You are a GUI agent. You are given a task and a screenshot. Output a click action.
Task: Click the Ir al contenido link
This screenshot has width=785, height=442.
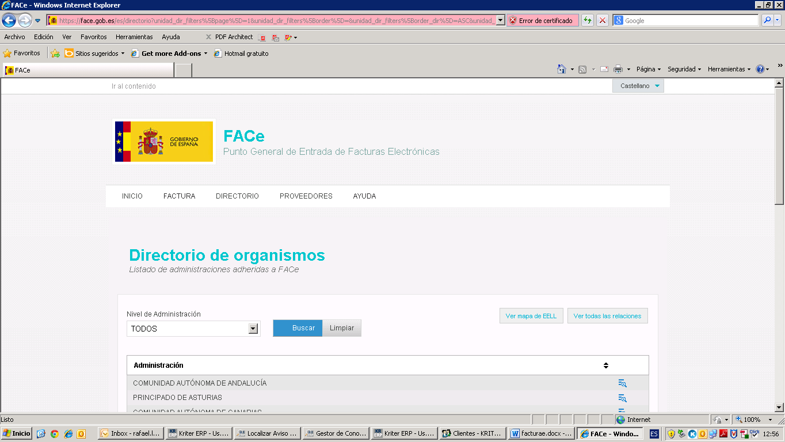134,86
